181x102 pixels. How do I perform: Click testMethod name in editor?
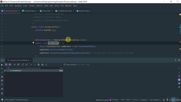point(53,43)
